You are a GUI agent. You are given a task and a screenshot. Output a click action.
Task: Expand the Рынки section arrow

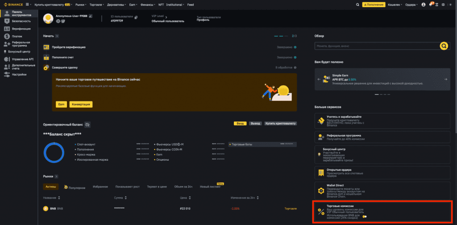coord(56,176)
